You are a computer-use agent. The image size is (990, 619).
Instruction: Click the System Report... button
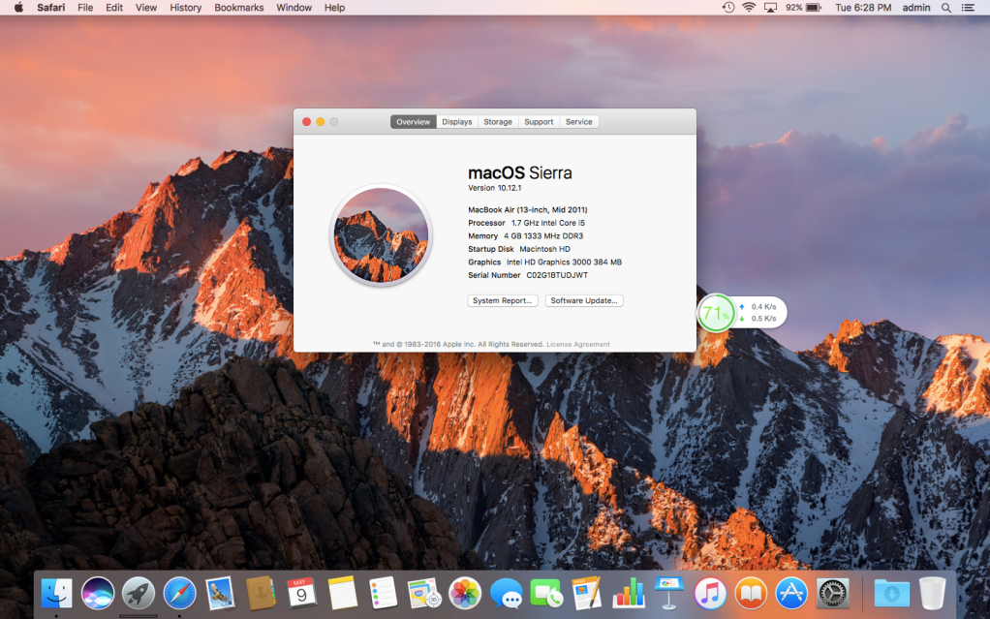[503, 300]
